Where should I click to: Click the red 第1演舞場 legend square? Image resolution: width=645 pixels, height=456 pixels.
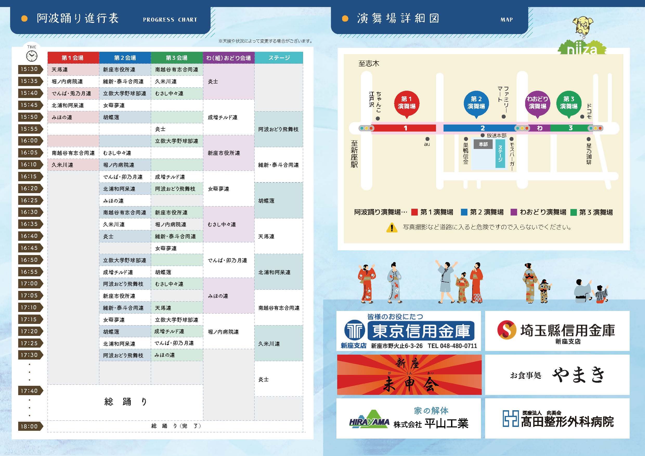tap(414, 212)
